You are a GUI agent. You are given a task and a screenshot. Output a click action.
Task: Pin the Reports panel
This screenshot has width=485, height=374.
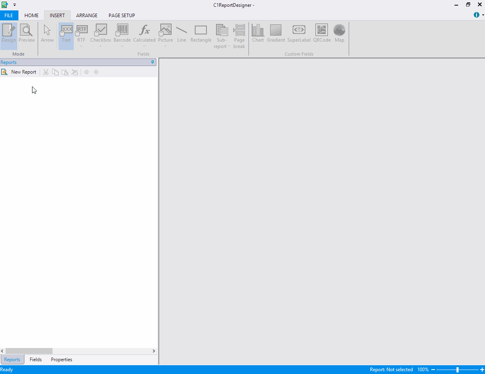pos(153,62)
